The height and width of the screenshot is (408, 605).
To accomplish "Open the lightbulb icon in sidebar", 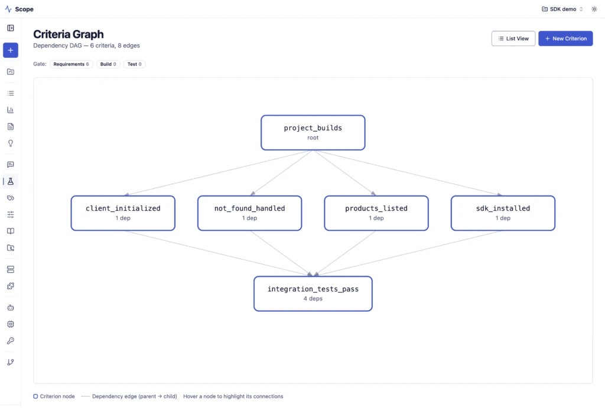I will click(x=11, y=143).
